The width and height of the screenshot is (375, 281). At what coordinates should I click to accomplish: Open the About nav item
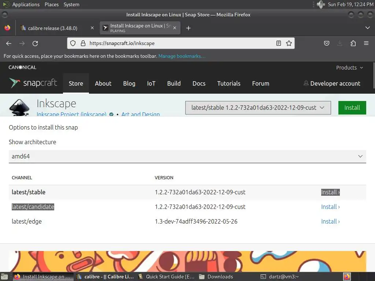point(103,83)
